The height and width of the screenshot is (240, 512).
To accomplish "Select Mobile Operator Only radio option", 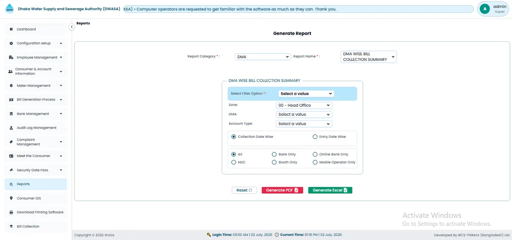I will tap(315, 162).
